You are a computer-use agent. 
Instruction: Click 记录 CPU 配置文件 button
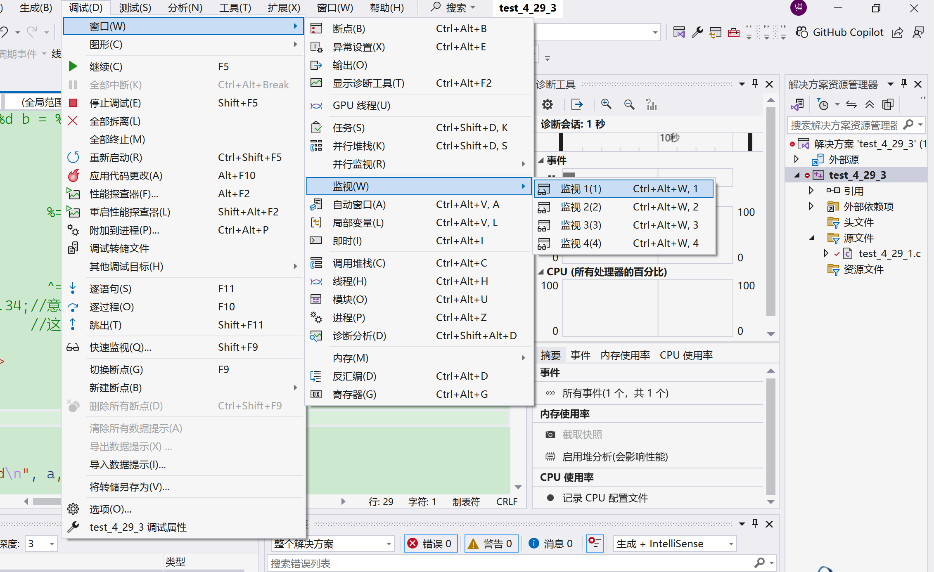point(604,498)
